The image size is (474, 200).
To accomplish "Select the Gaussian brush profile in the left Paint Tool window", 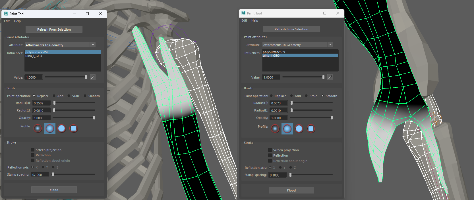I will coord(38,129).
